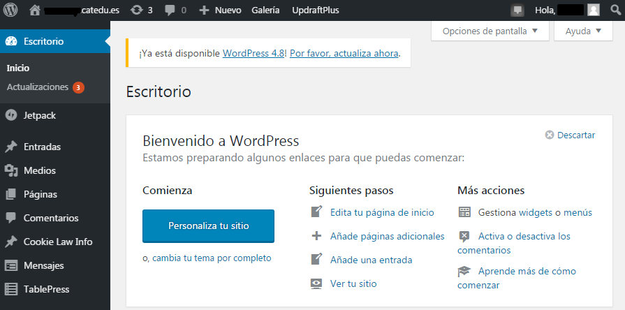Click Por favor, actualiza ahora link
The height and width of the screenshot is (310, 625).
pyautogui.click(x=344, y=53)
